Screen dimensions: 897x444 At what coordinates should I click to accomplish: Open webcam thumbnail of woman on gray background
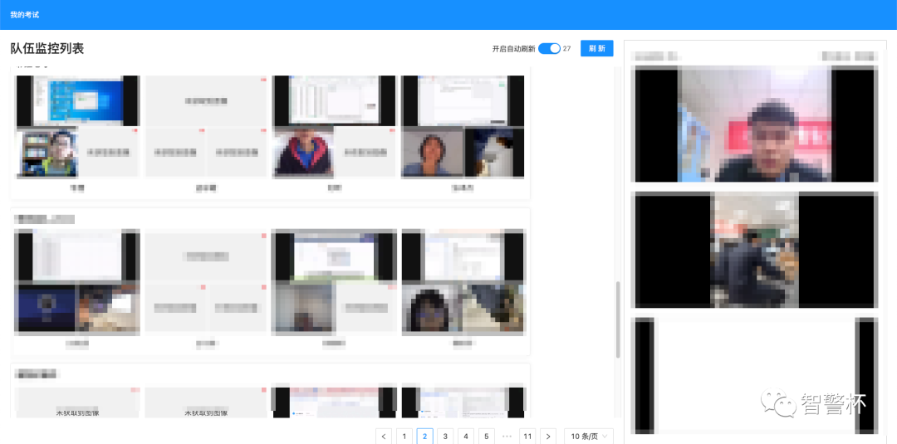(x=433, y=152)
